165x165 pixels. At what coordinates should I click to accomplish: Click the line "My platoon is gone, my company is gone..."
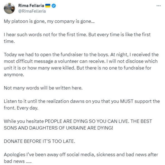click(x=49, y=21)
